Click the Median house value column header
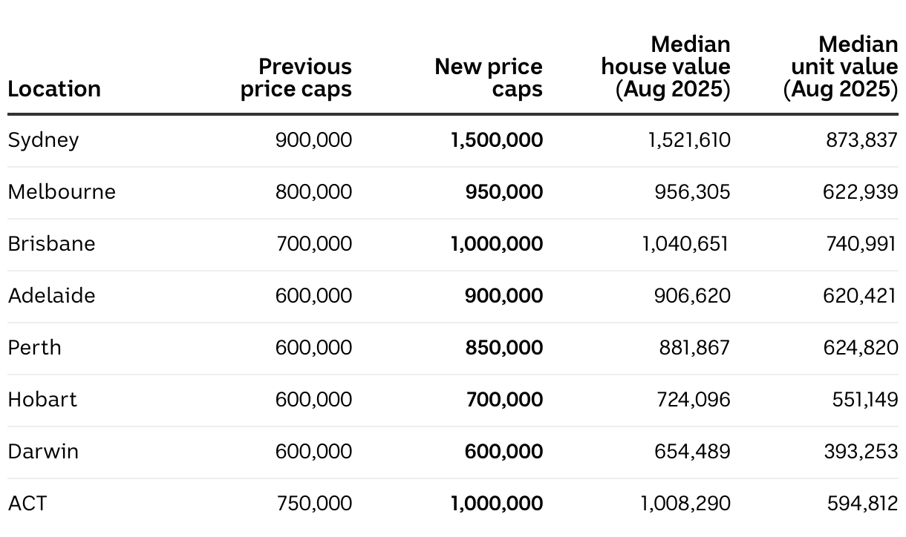This screenshot has height=537, width=906. [x=666, y=67]
